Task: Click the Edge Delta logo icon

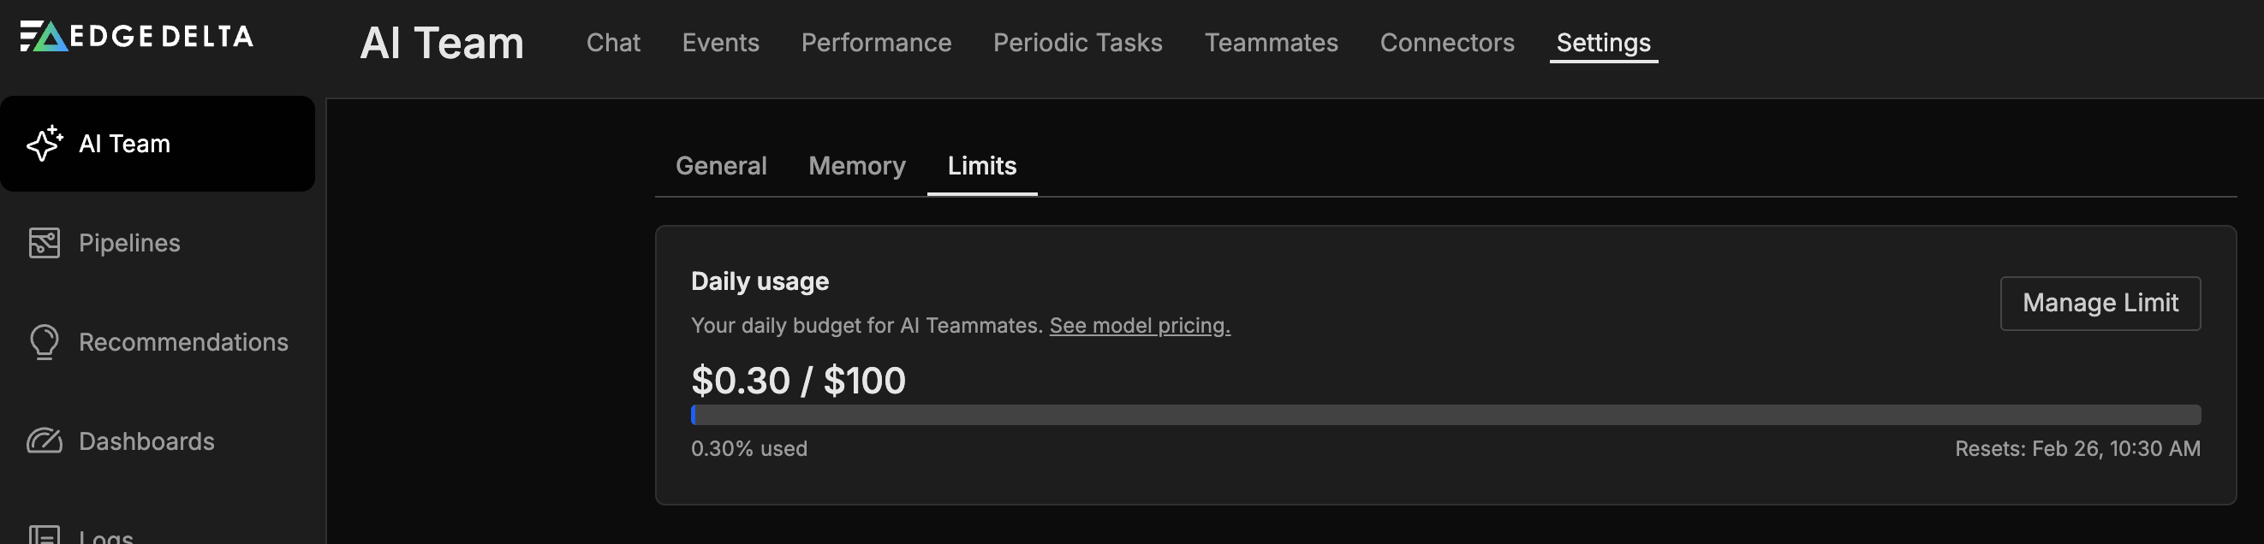Action: 44,36
